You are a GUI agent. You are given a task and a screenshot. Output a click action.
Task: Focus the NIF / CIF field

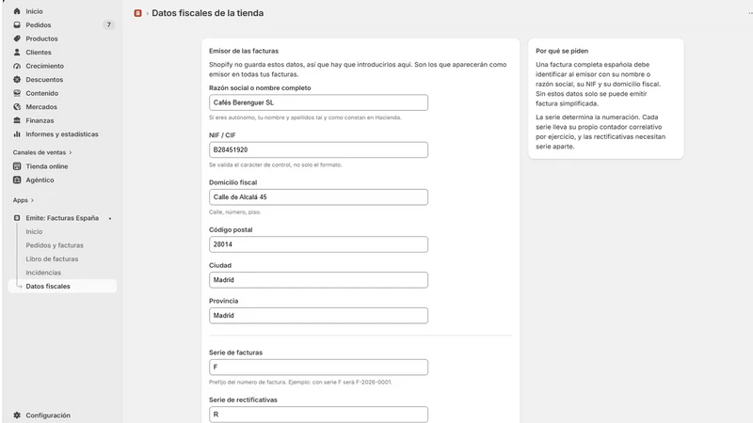point(318,149)
